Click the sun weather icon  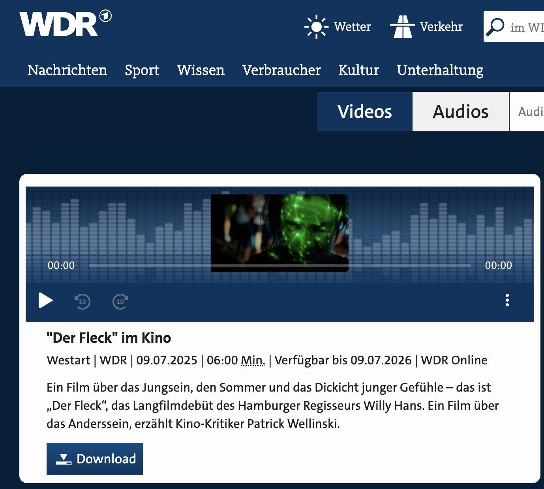tap(316, 27)
